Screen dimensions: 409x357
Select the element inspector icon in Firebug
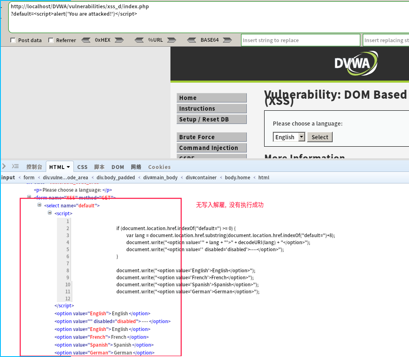click(x=15, y=167)
